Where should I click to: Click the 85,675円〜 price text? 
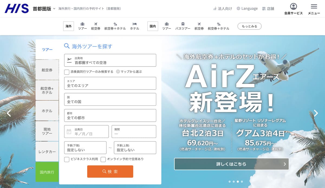(x=260, y=143)
